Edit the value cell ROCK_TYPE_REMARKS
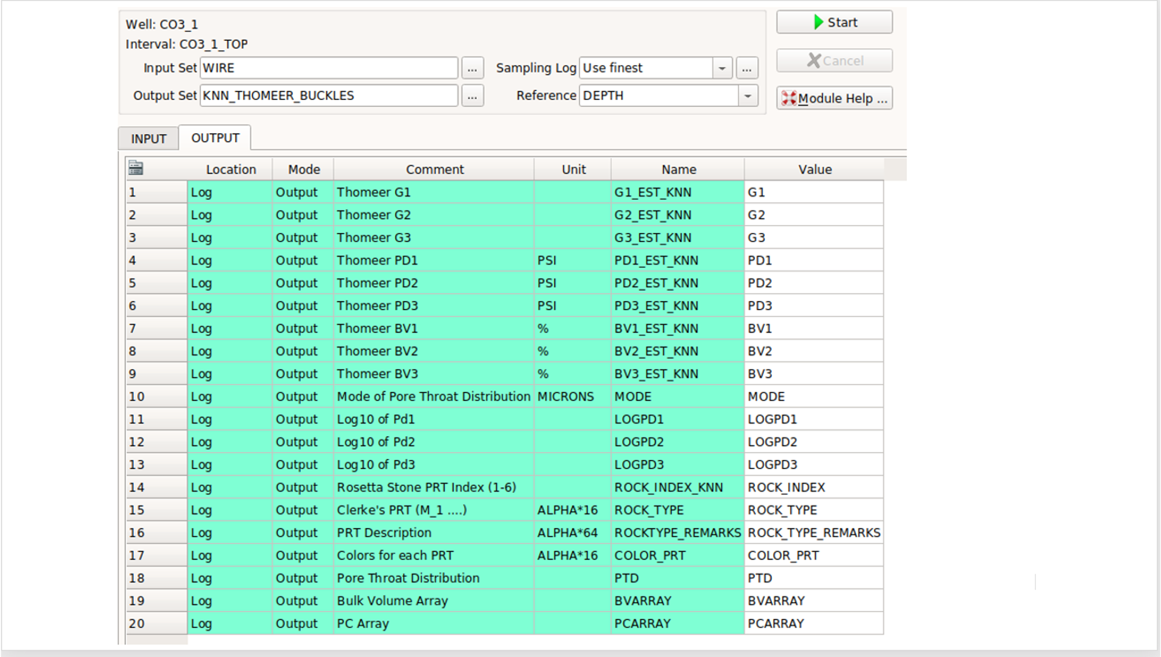Viewport: 1161px width, 657px height. click(x=814, y=533)
